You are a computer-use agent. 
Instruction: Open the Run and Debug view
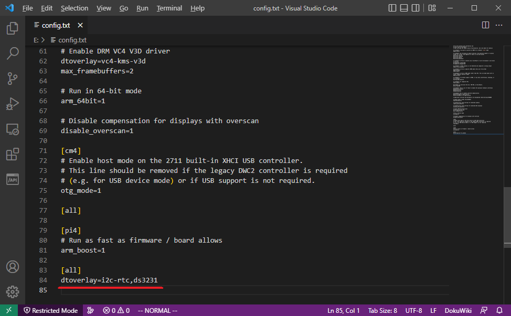point(13,104)
